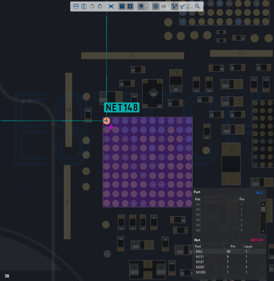Rotate board counter-clockwise
The width and height of the screenshot is (274, 281).
click(92, 6)
